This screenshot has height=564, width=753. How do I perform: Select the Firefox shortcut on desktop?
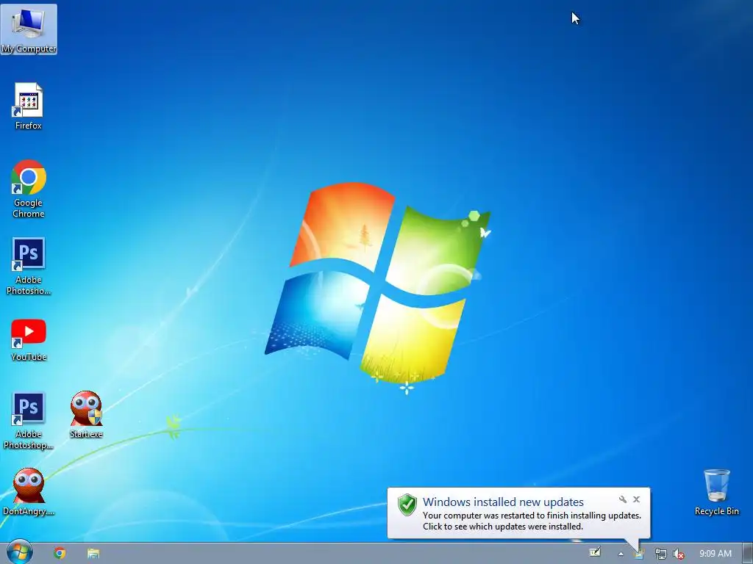29,106
